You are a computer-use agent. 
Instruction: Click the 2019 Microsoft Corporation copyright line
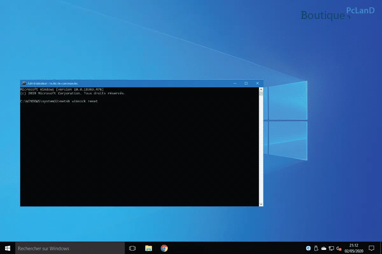[73, 93]
